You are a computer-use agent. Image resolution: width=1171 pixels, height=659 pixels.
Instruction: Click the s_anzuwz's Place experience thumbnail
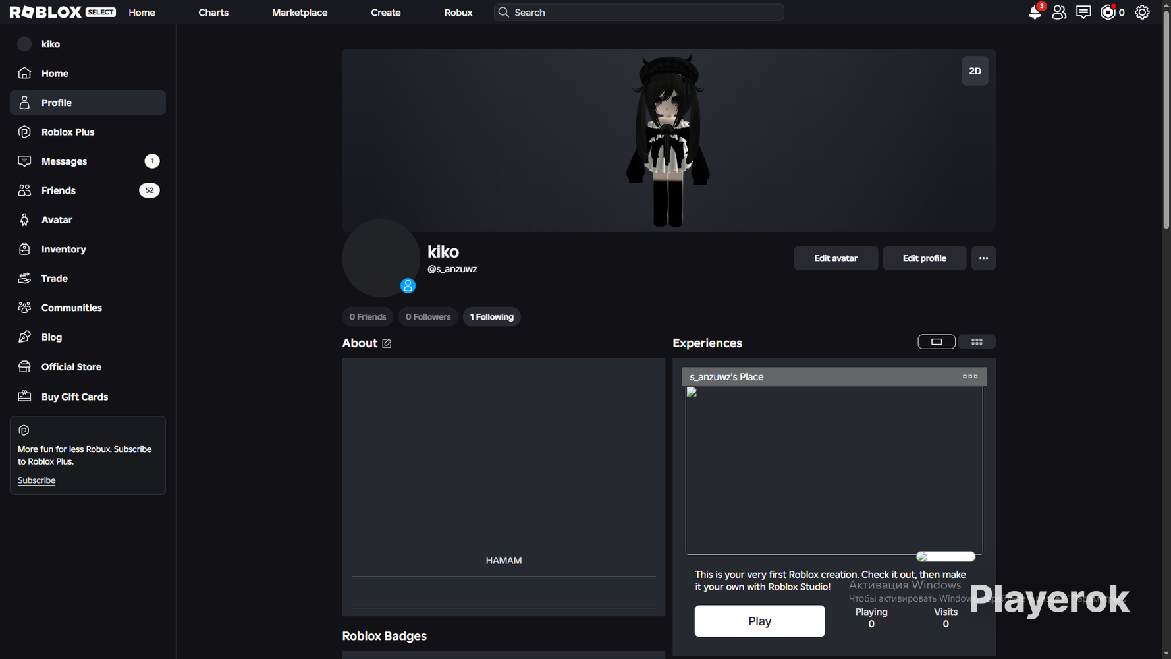[834, 470]
